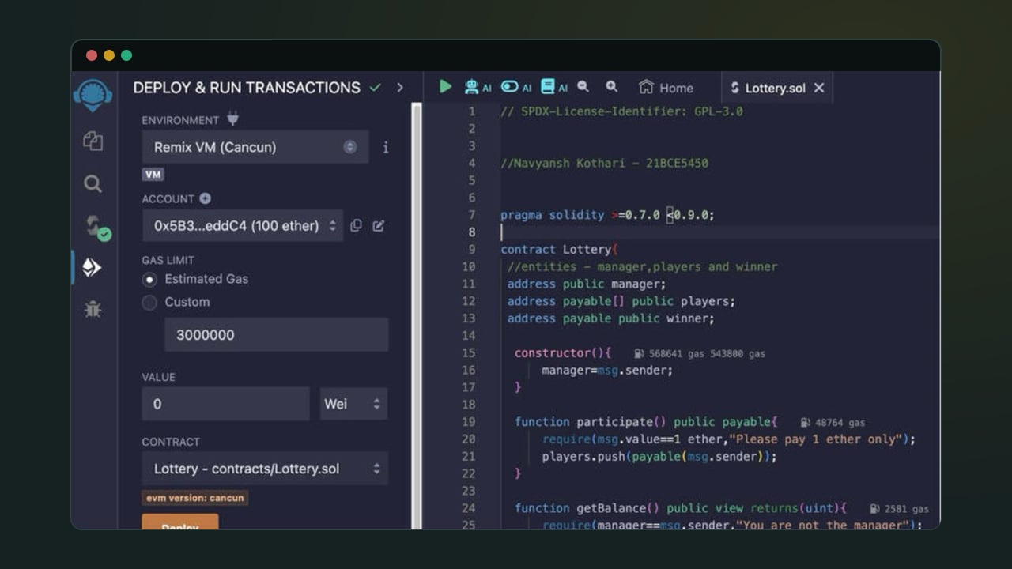Click the plug icon next to ENVIRONMENT
The width and height of the screenshot is (1012, 569).
(x=232, y=119)
